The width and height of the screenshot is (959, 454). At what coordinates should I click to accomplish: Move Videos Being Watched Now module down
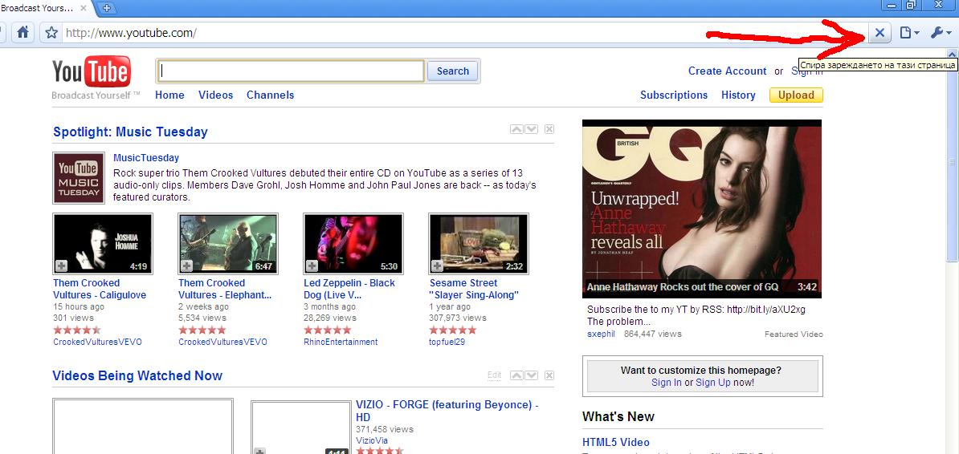tap(530, 375)
